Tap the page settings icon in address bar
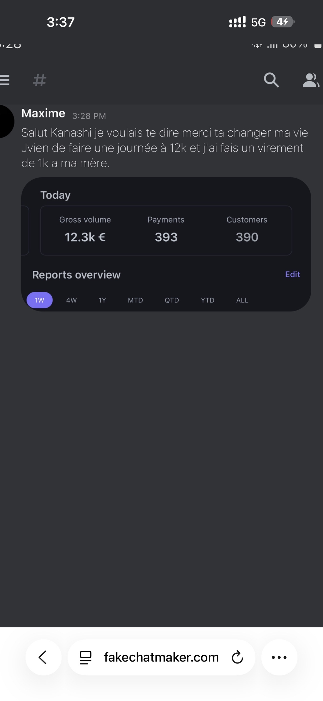Viewport: 323px width, 701px height. coord(86,657)
